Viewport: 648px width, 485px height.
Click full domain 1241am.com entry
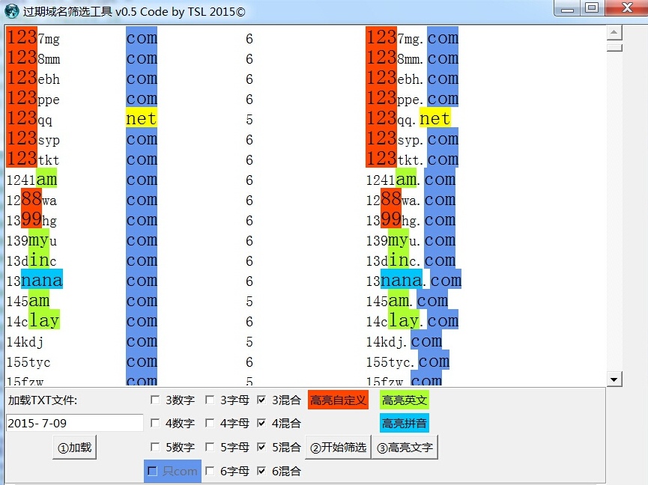tap(411, 180)
